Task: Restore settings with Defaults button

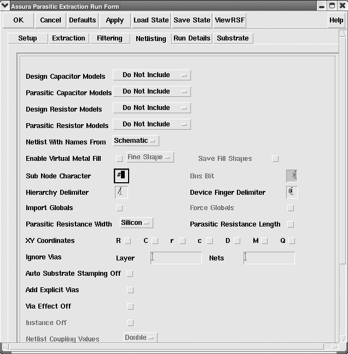Action: coord(83,20)
